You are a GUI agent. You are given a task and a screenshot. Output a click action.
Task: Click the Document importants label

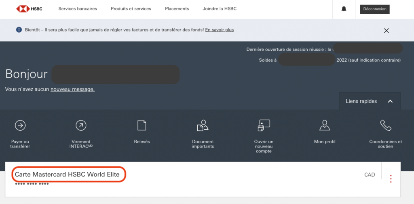(203, 144)
